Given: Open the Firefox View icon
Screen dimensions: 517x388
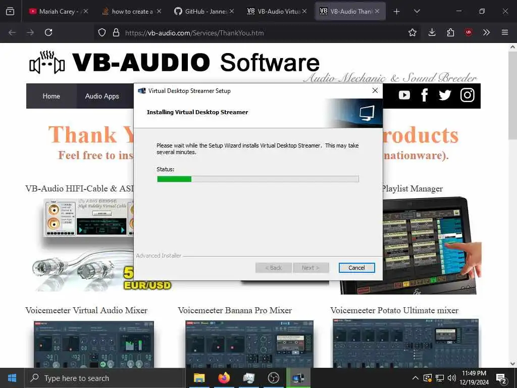Looking at the screenshot, I should coord(10,12).
